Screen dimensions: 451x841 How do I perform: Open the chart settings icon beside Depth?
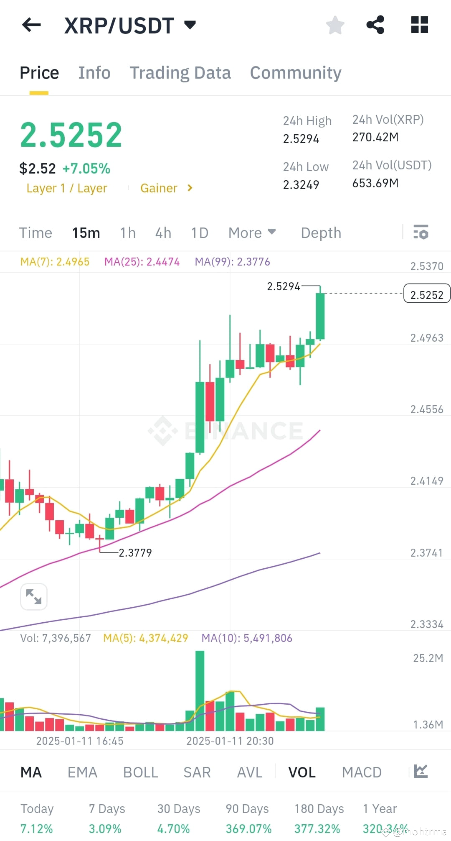point(421,233)
